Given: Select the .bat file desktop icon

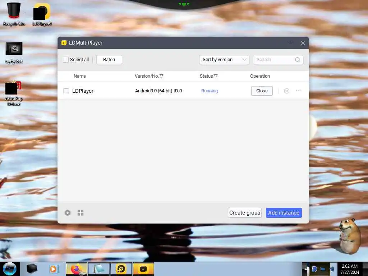Looking at the screenshot, I should pyautogui.click(x=14, y=52).
